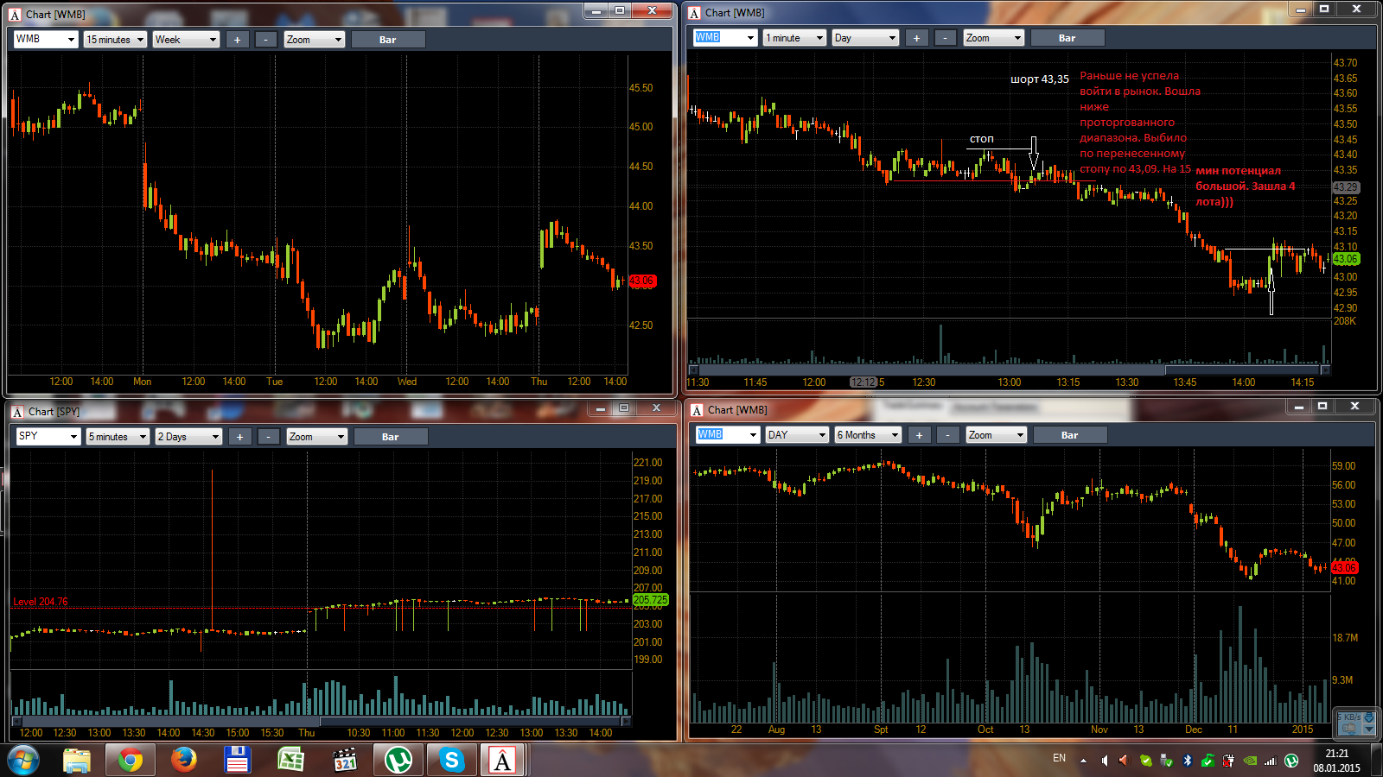
Task: Click app logo icon in 15 minutes WMB chart title
Action: pyautogui.click(x=15, y=15)
